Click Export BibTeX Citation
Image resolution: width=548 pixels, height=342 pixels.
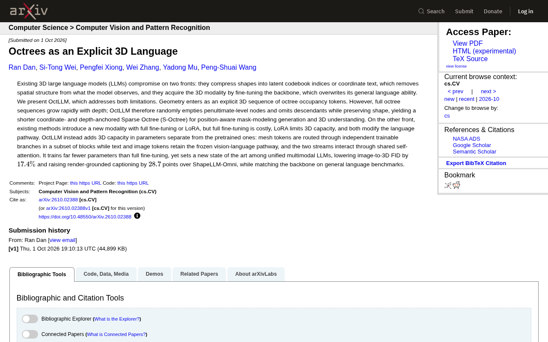point(476,163)
